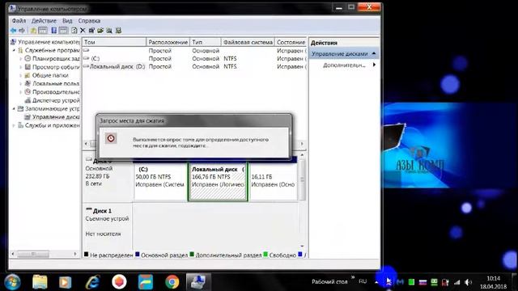The width and height of the screenshot is (518, 291).
Task: Open the media player taskbar icon
Action: click(65, 282)
